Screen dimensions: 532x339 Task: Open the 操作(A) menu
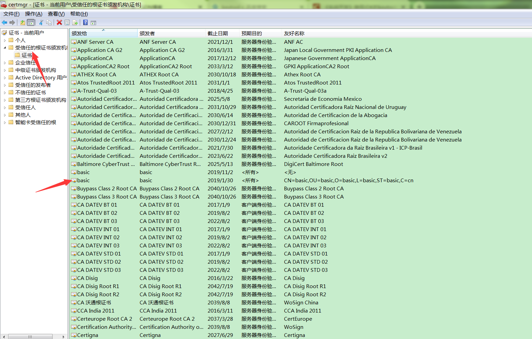tap(34, 14)
